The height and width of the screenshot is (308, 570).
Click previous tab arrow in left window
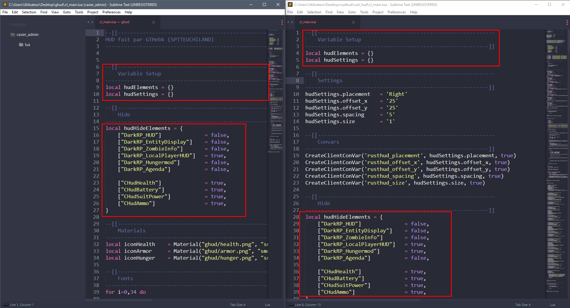[x=88, y=22]
